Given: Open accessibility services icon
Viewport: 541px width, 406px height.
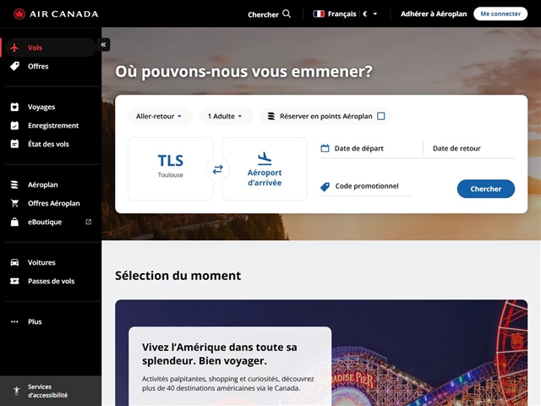Looking at the screenshot, I should tap(14, 391).
